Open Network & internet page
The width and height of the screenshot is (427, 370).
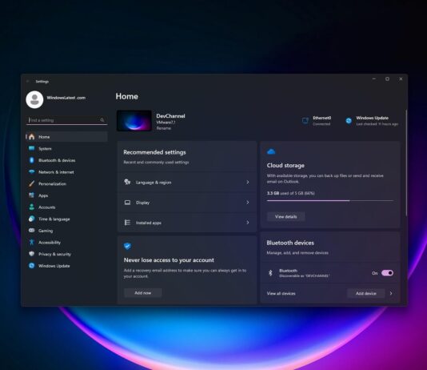67,171
